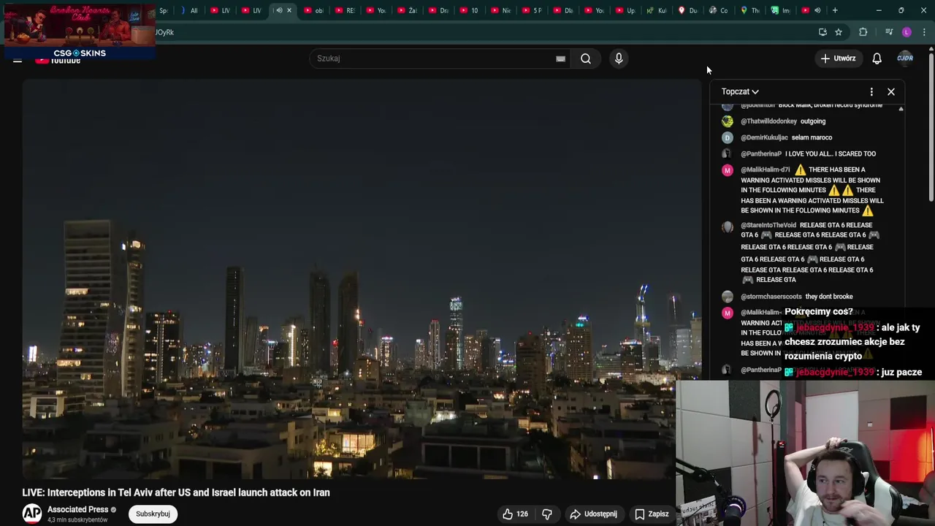Open browser media control icon
Viewport: 935px width, 526px height.
pos(889,32)
